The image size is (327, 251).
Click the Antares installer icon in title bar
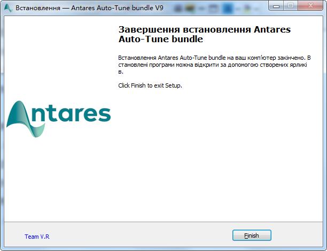coord(8,9)
